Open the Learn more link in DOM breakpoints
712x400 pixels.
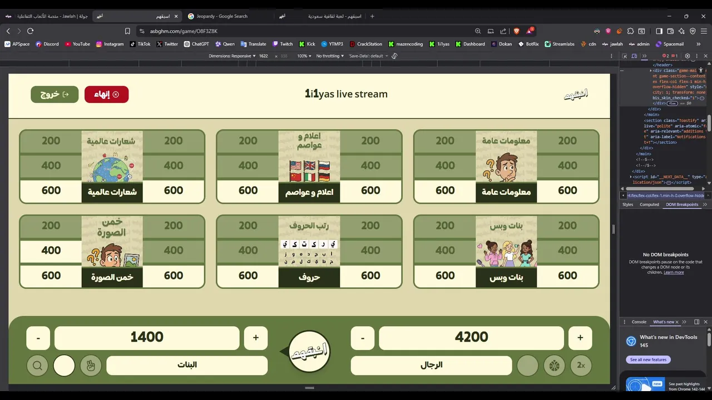click(674, 272)
